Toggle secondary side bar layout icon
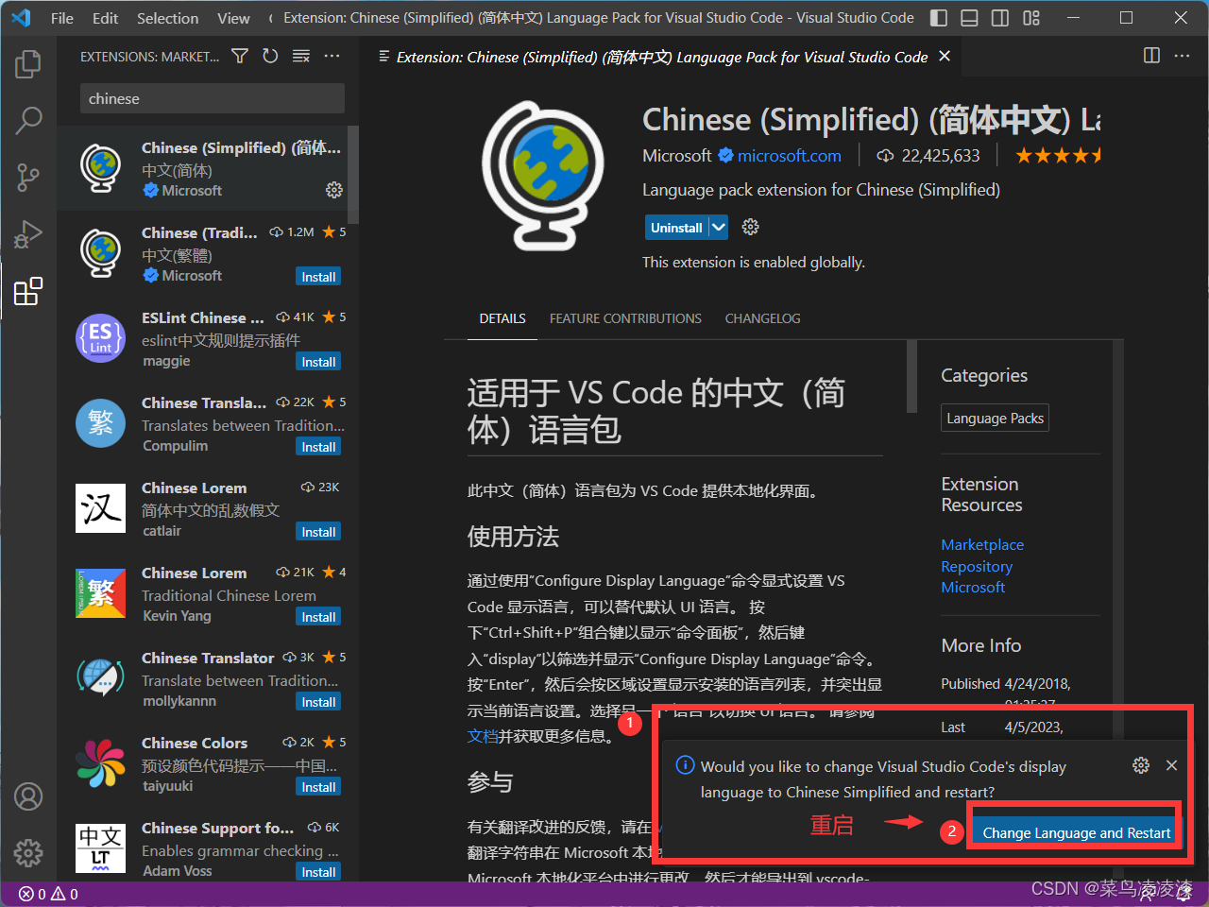 1000,18
